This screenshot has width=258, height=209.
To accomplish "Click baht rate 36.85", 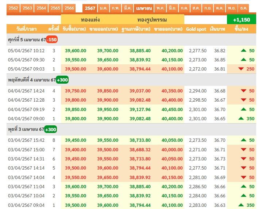I will tap(219, 60).
